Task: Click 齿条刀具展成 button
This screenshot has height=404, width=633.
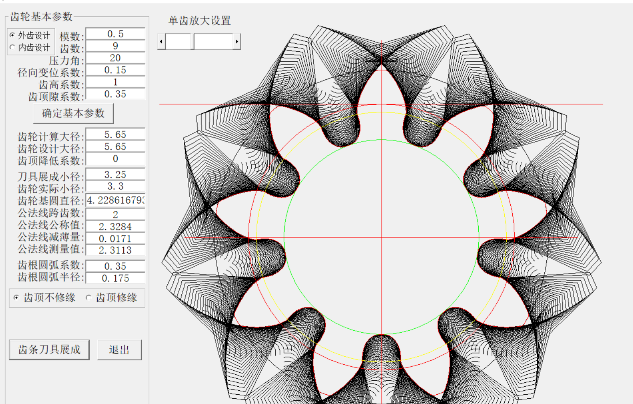Action: pyautogui.click(x=49, y=350)
